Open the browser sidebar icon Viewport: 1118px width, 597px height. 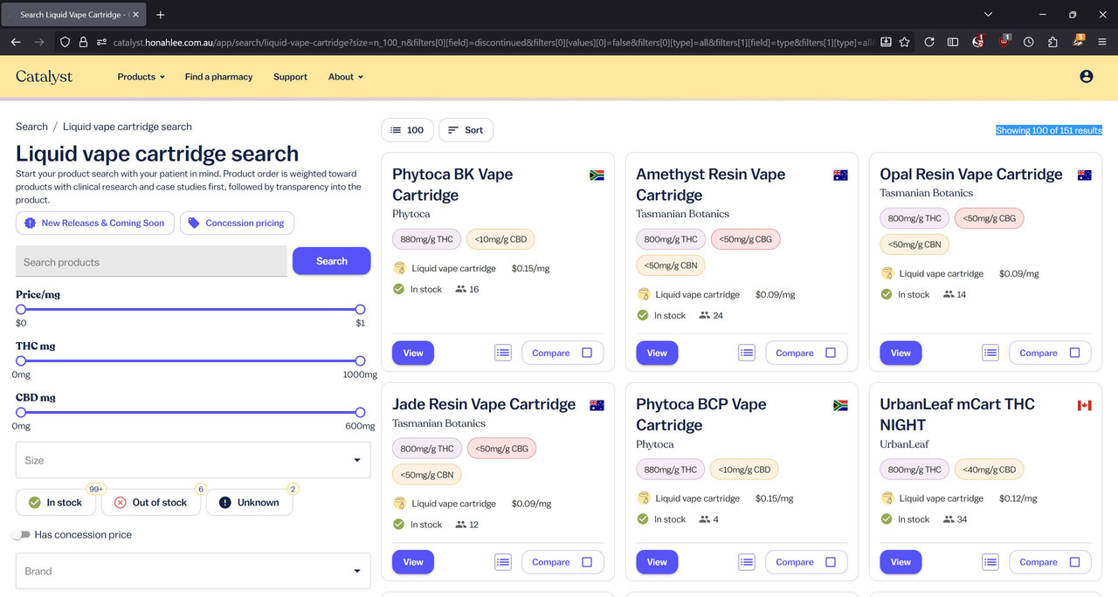click(953, 42)
